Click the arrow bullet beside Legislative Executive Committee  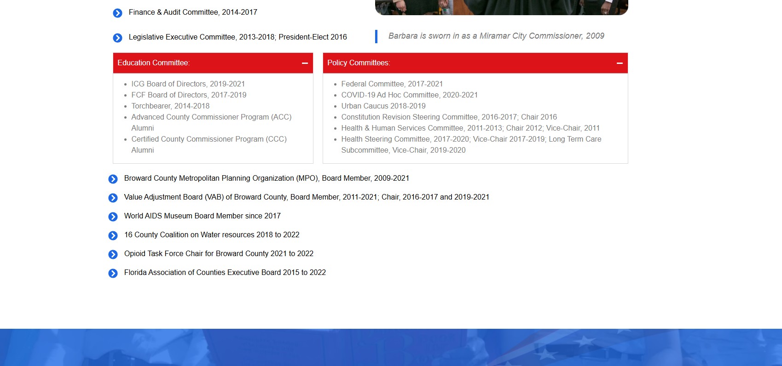[x=117, y=38]
